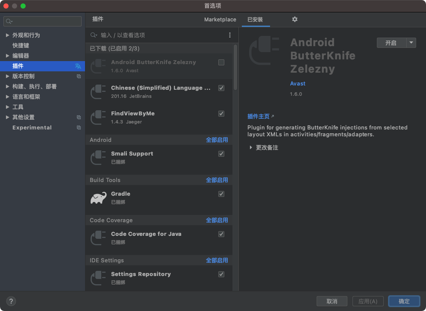Open plugin settings via the gear icon
Image resolution: width=426 pixels, height=311 pixels.
pyautogui.click(x=294, y=20)
